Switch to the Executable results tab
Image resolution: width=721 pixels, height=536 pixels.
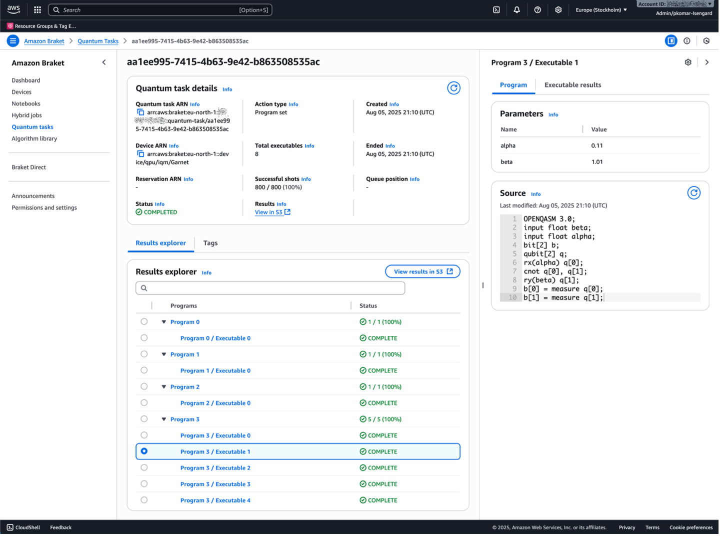[x=572, y=85]
